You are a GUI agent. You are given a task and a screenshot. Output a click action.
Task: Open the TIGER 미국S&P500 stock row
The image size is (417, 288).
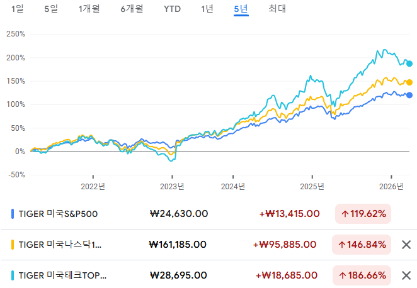click(208, 214)
